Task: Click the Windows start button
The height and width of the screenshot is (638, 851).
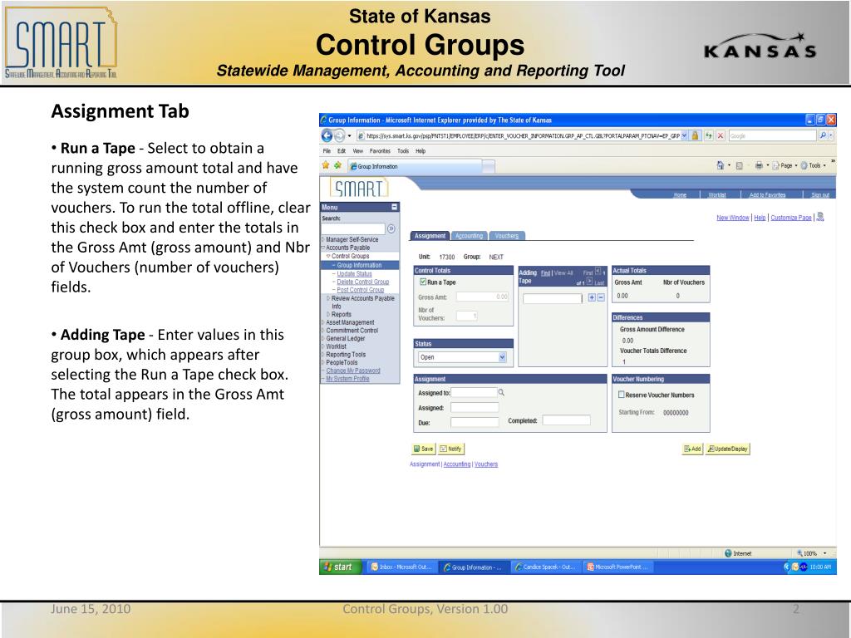Action: (340, 567)
